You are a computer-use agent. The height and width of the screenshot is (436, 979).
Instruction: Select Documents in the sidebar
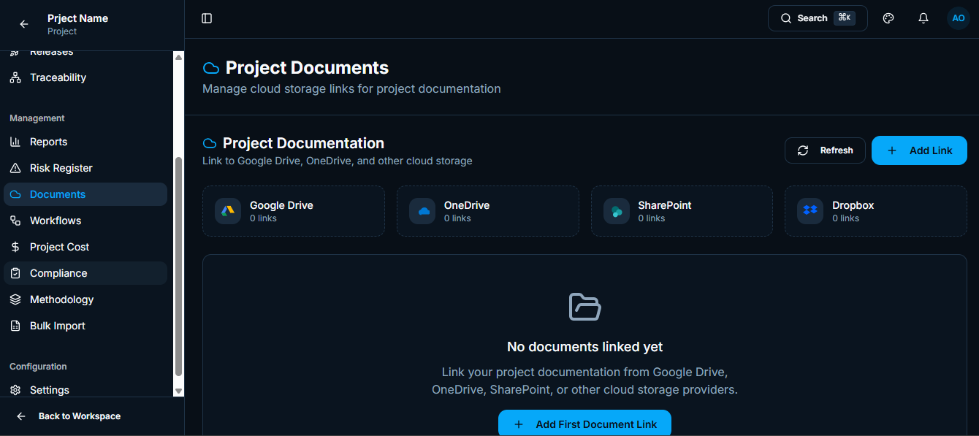[x=85, y=194]
